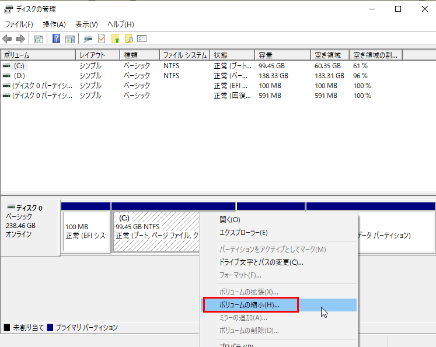Select ボリュームの縮小(H)... menu entry
The height and width of the screenshot is (347, 436).
coord(279,305)
